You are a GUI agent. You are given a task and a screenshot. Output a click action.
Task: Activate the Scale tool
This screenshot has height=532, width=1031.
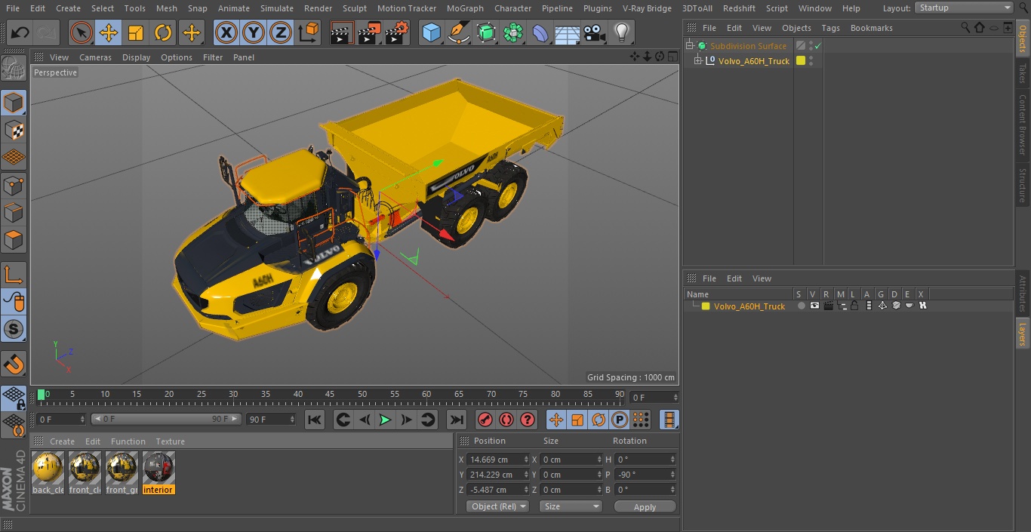coord(136,32)
